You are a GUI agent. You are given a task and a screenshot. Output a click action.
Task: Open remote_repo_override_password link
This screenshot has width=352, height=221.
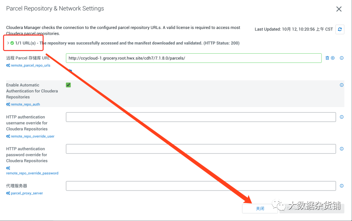[32, 173]
